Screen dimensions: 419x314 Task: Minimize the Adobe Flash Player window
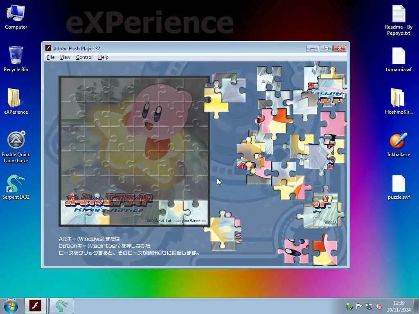(x=313, y=48)
